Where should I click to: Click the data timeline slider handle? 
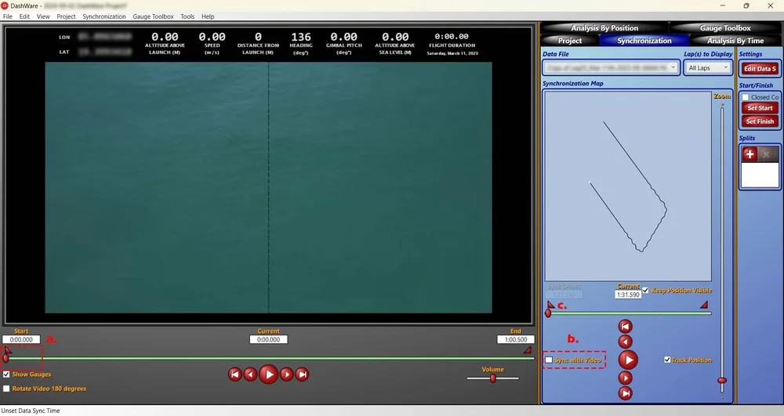click(x=548, y=313)
